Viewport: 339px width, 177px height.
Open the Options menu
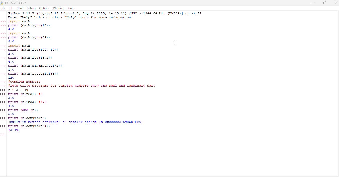click(x=44, y=8)
